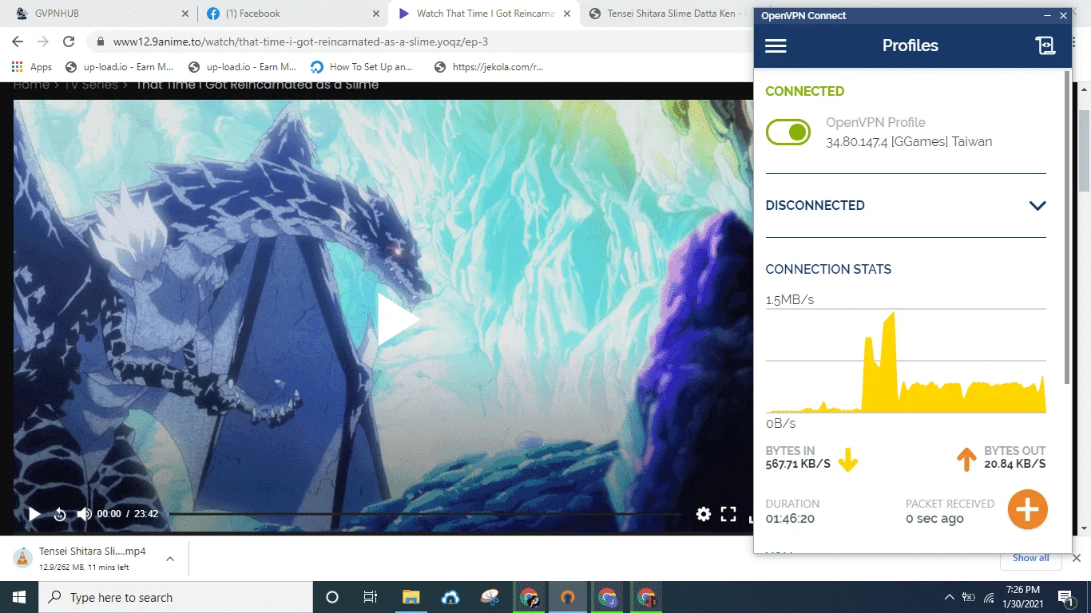Click the connection stats traffic graph
The height and width of the screenshot is (613, 1091).
tap(906, 361)
